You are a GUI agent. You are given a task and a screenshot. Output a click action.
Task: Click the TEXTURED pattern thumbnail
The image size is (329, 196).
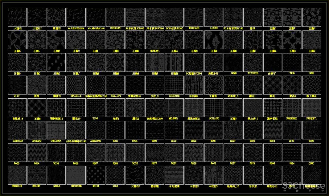(253, 62)
